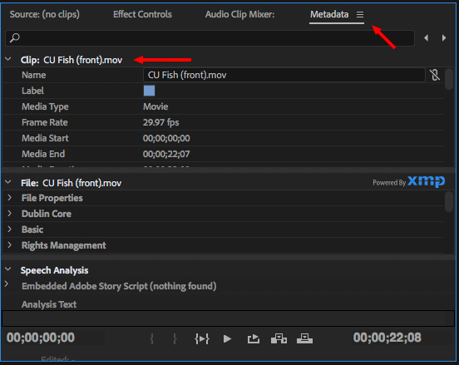Click the Overwrite edit icon
The width and height of the screenshot is (459, 365).
304,338
